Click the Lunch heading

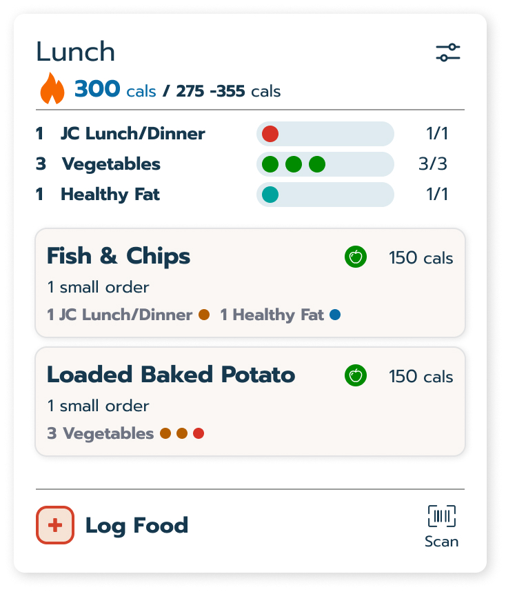pos(76,52)
